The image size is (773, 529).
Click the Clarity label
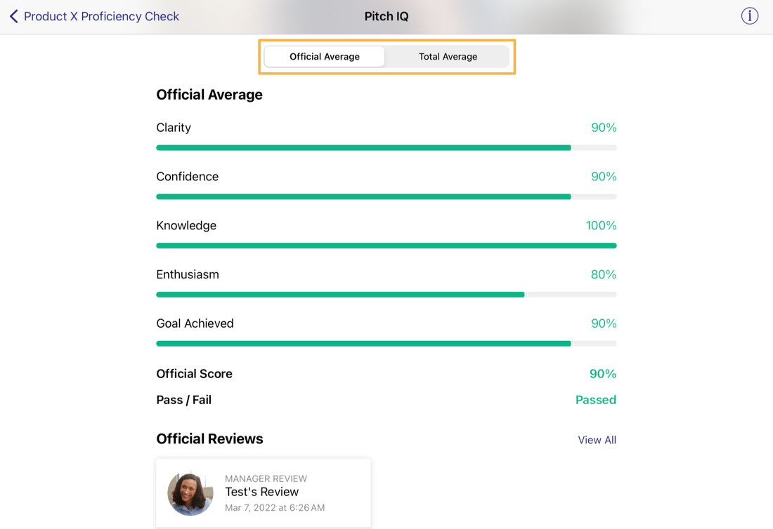click(174, 128)
